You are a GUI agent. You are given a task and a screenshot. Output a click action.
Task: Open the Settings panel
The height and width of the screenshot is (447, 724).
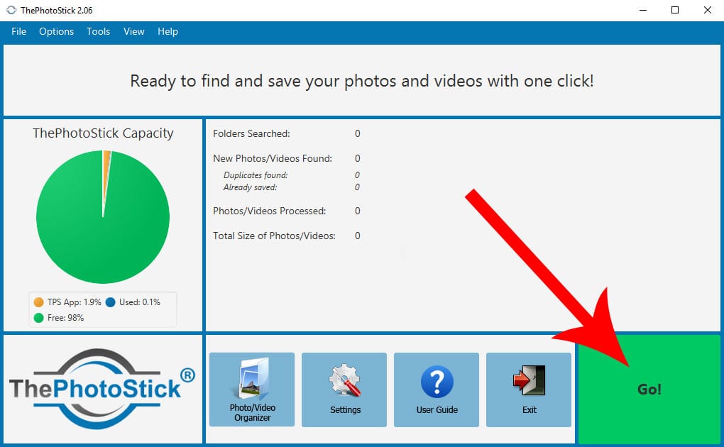(344, 389)
